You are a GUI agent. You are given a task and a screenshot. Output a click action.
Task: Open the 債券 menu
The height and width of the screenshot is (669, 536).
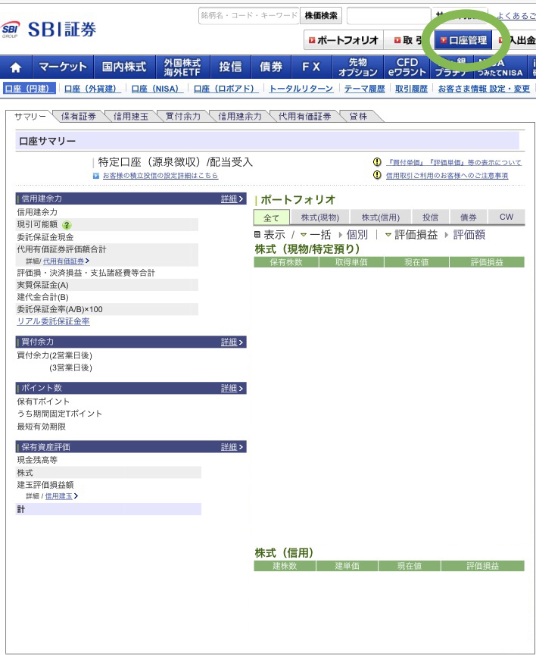click(x=271, y=67)
